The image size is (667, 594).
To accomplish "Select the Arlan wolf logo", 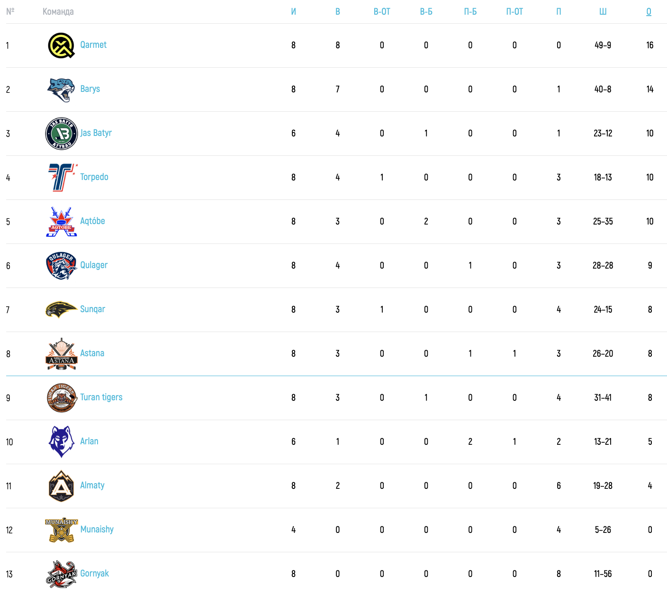I will [62, 442].
